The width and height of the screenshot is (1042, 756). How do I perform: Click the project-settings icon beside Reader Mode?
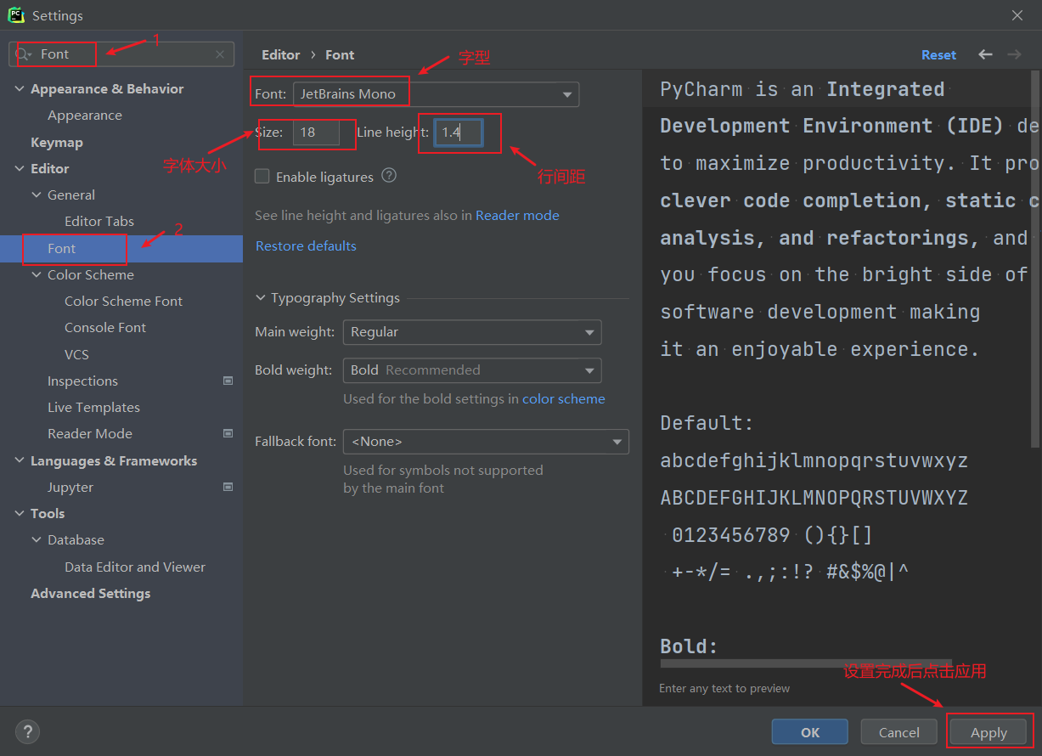(x=228, y=433)
